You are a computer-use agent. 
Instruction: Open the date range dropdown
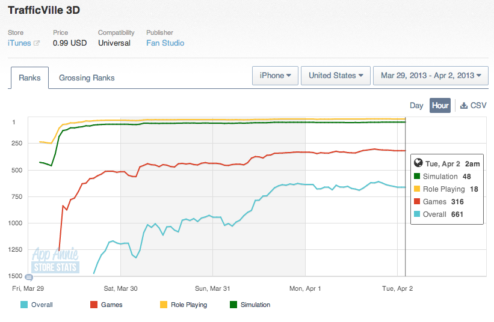coord(431,76)
